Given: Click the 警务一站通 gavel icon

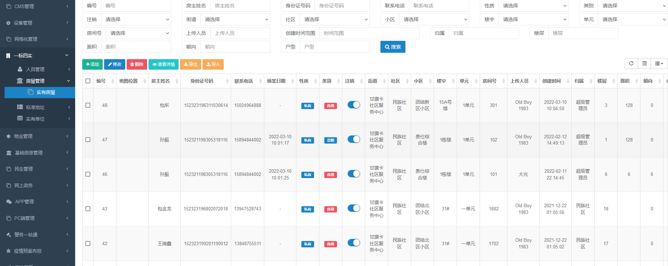Looking at the screenshot, I should tap(8, 235).
